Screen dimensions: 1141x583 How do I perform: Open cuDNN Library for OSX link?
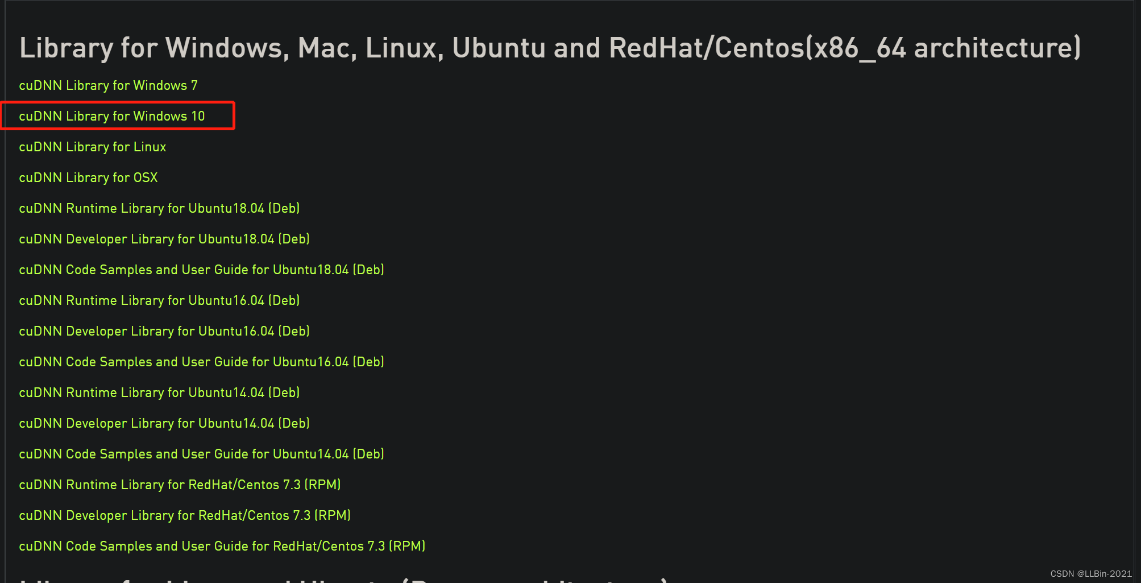click(88, 177)
